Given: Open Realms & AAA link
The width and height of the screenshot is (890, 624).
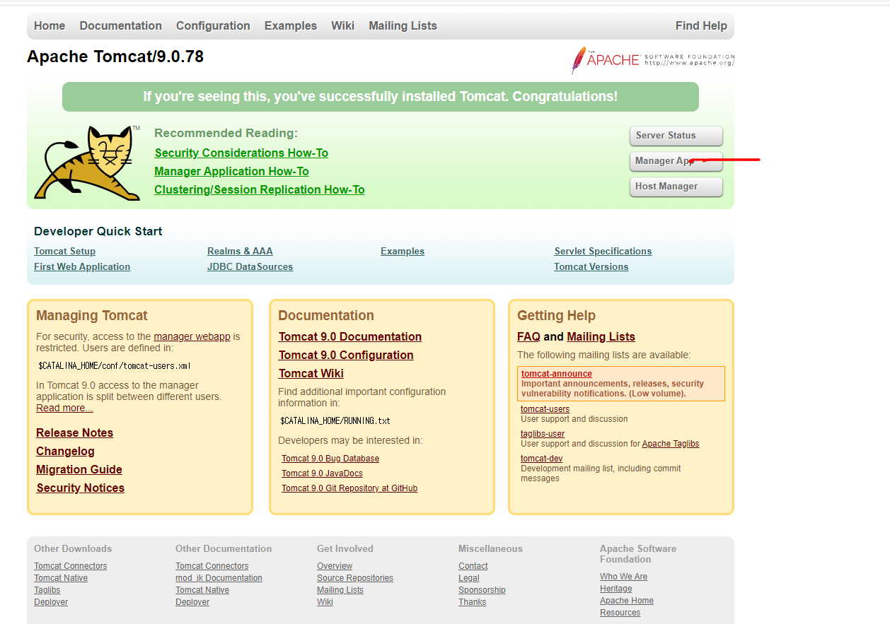Looking at the screenshot, I should pos(240,251).
